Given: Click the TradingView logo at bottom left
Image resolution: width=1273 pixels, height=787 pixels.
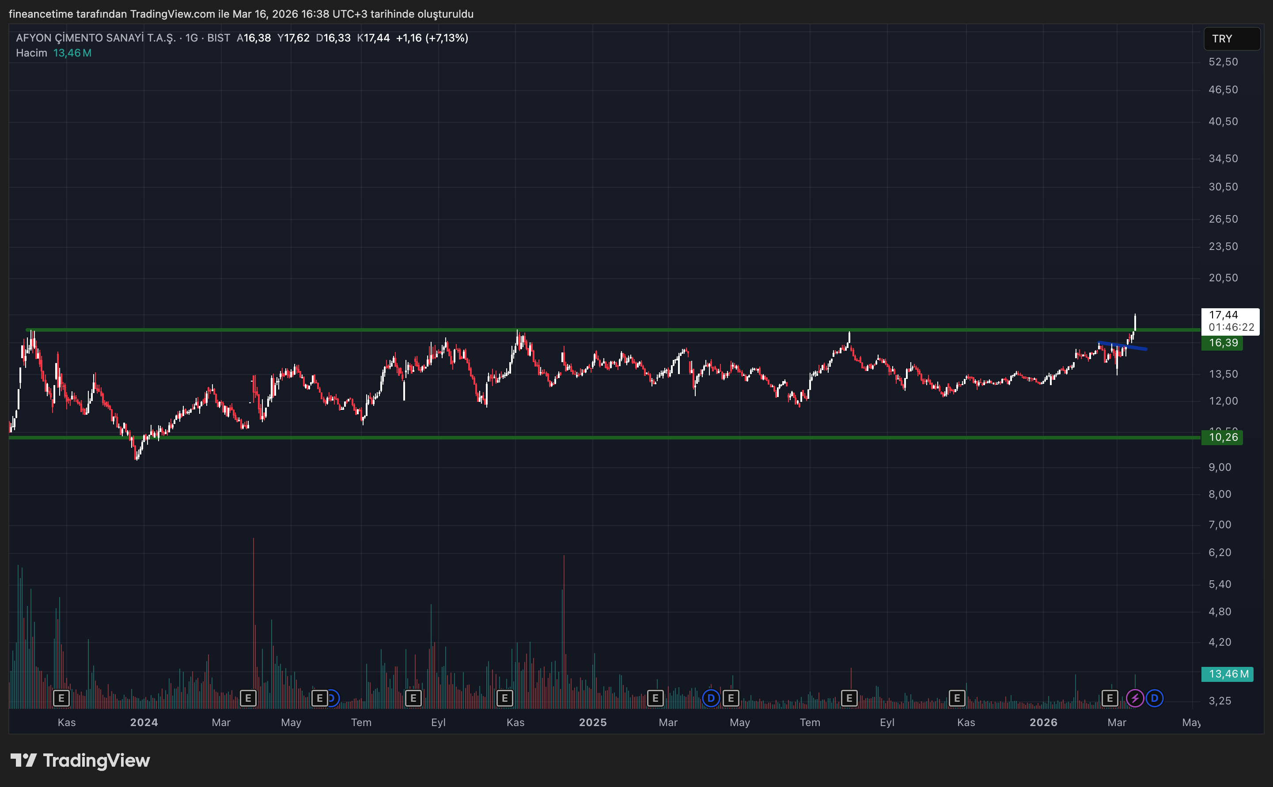Looking at the screenshot, I should [x=80, y=761].
